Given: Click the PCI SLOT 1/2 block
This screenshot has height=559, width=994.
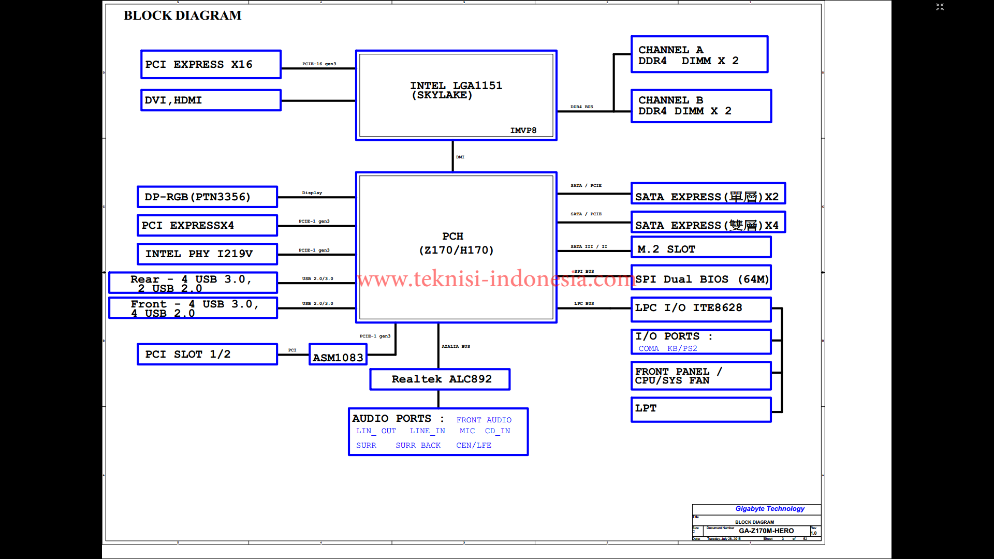Looking at the screenshot, I should pos(207,355).
